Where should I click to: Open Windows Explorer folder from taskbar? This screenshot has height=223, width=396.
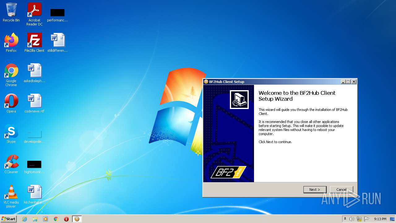tap(35, 219)
